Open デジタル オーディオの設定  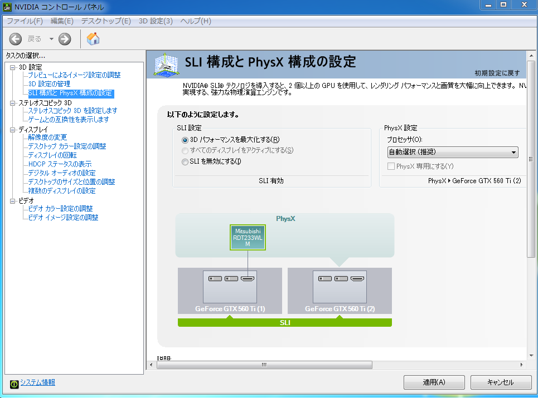tap(62, 173)
